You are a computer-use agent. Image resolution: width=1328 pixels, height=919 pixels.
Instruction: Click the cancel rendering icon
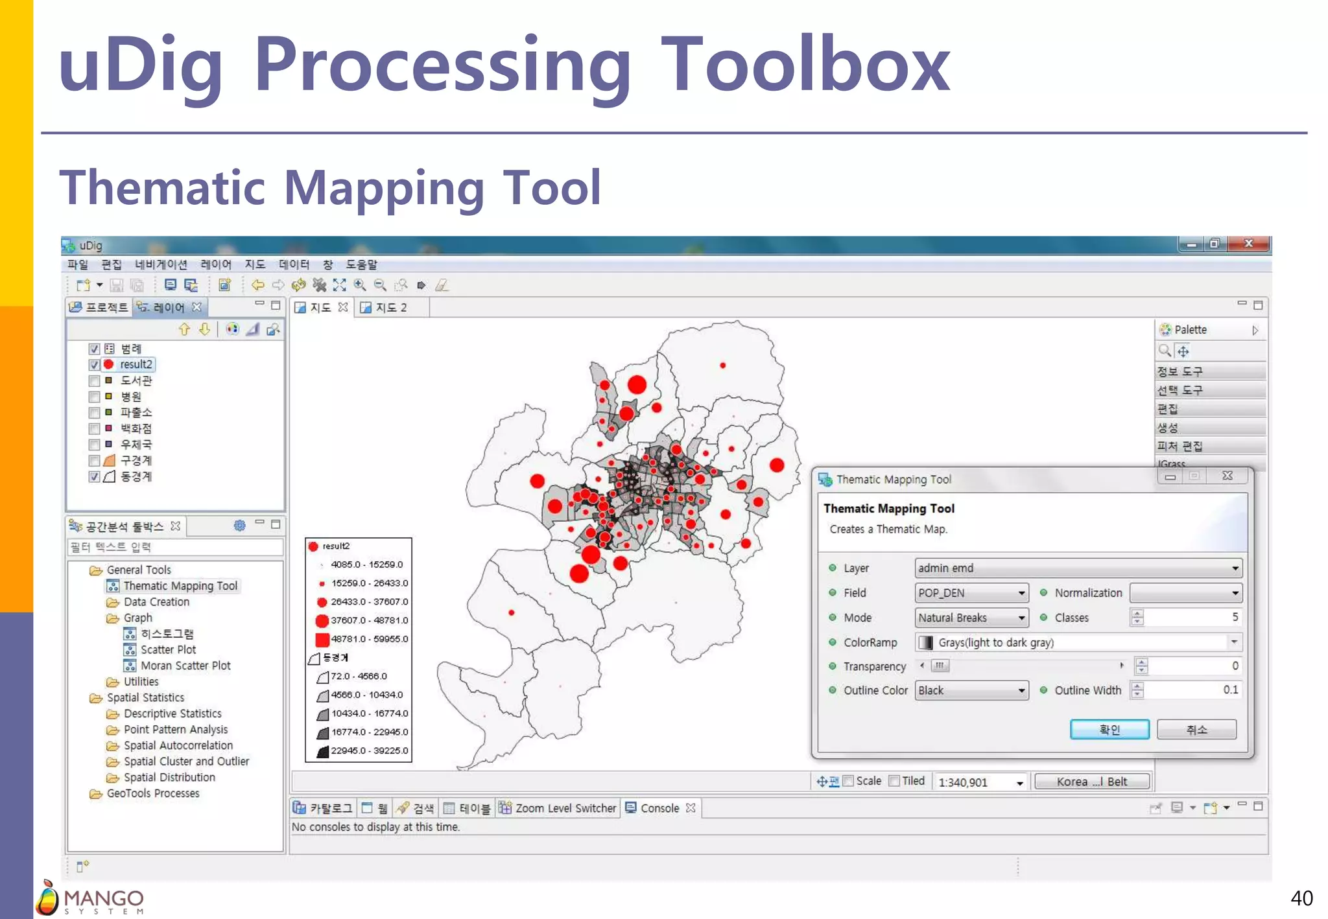319,285
